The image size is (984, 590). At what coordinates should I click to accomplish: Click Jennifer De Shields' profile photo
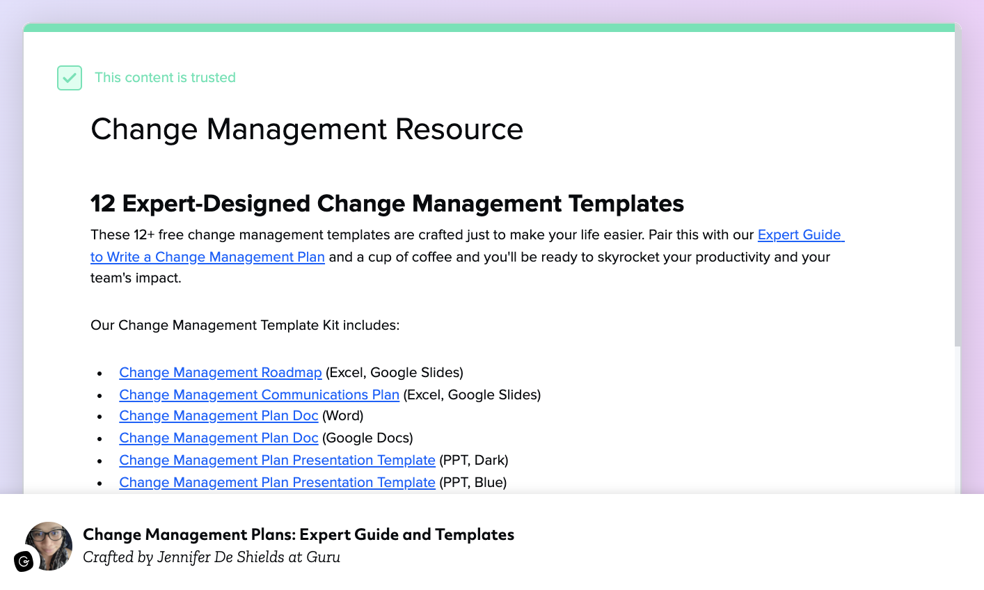tap(49, 546)
